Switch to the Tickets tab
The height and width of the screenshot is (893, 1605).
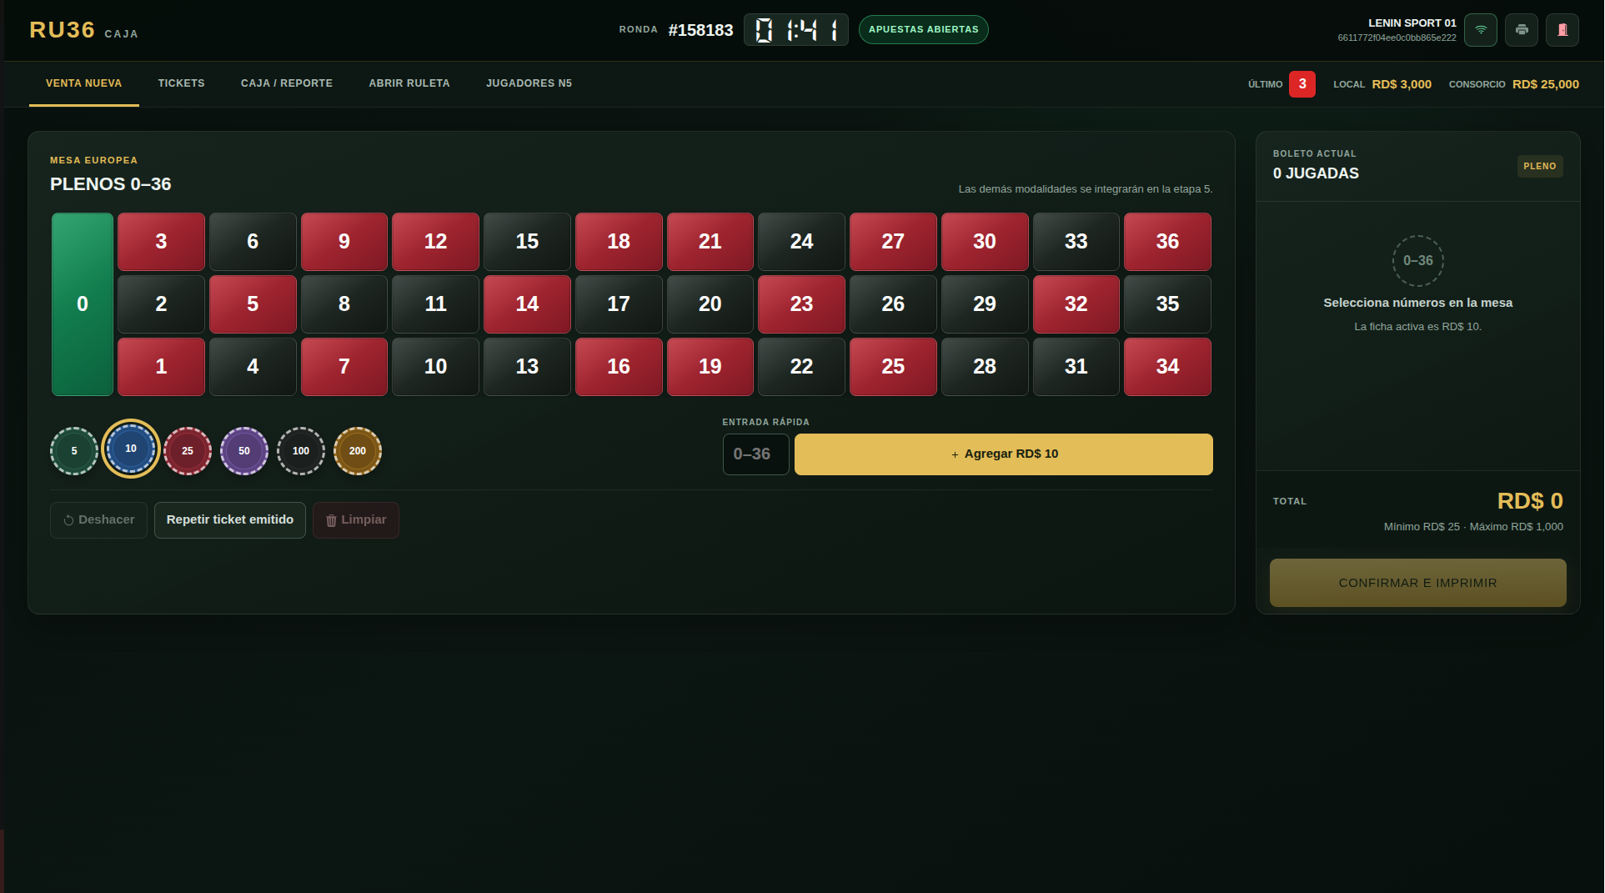pos(181,83)
